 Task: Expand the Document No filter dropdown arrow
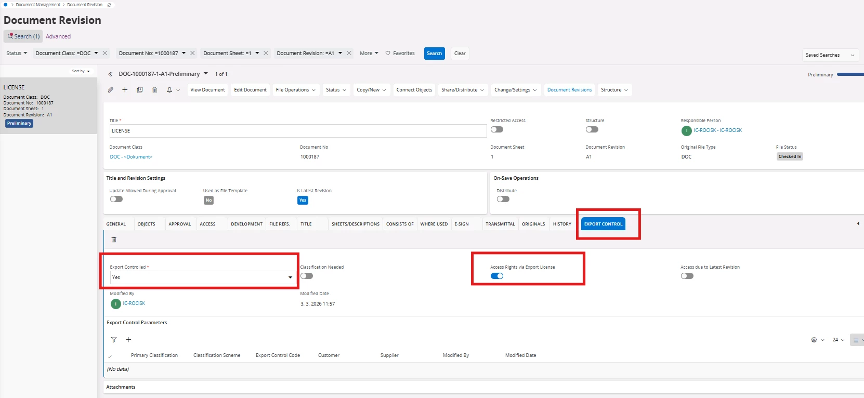tap(184, 53)
